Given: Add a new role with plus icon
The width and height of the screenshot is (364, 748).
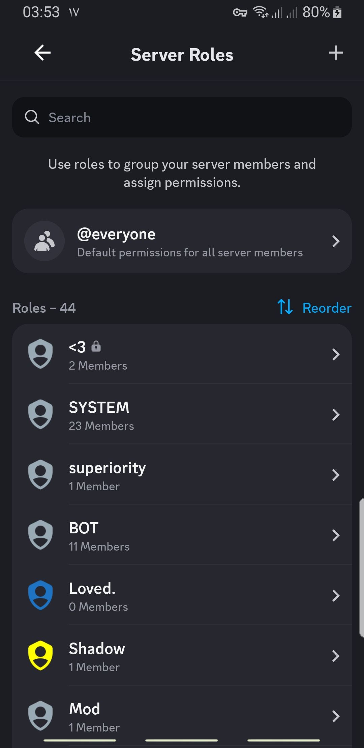Looking at the screenshot, I should click(x=336, y=53).
